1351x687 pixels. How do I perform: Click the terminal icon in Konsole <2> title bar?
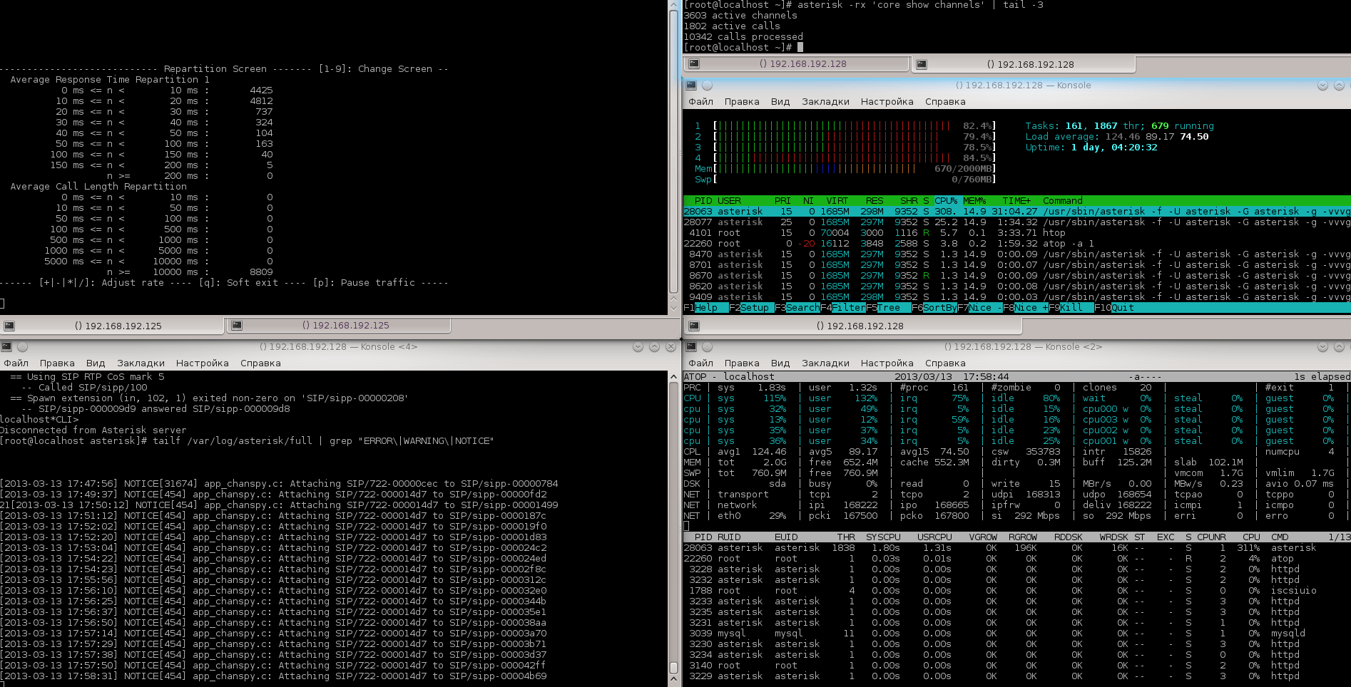click(x=690, y=347)
